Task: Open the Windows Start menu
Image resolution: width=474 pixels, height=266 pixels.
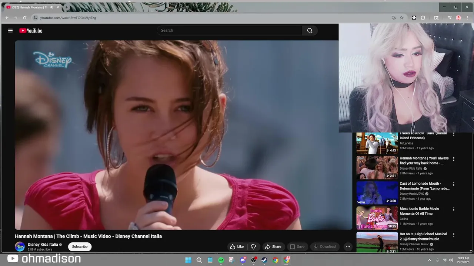Action: 188,260
